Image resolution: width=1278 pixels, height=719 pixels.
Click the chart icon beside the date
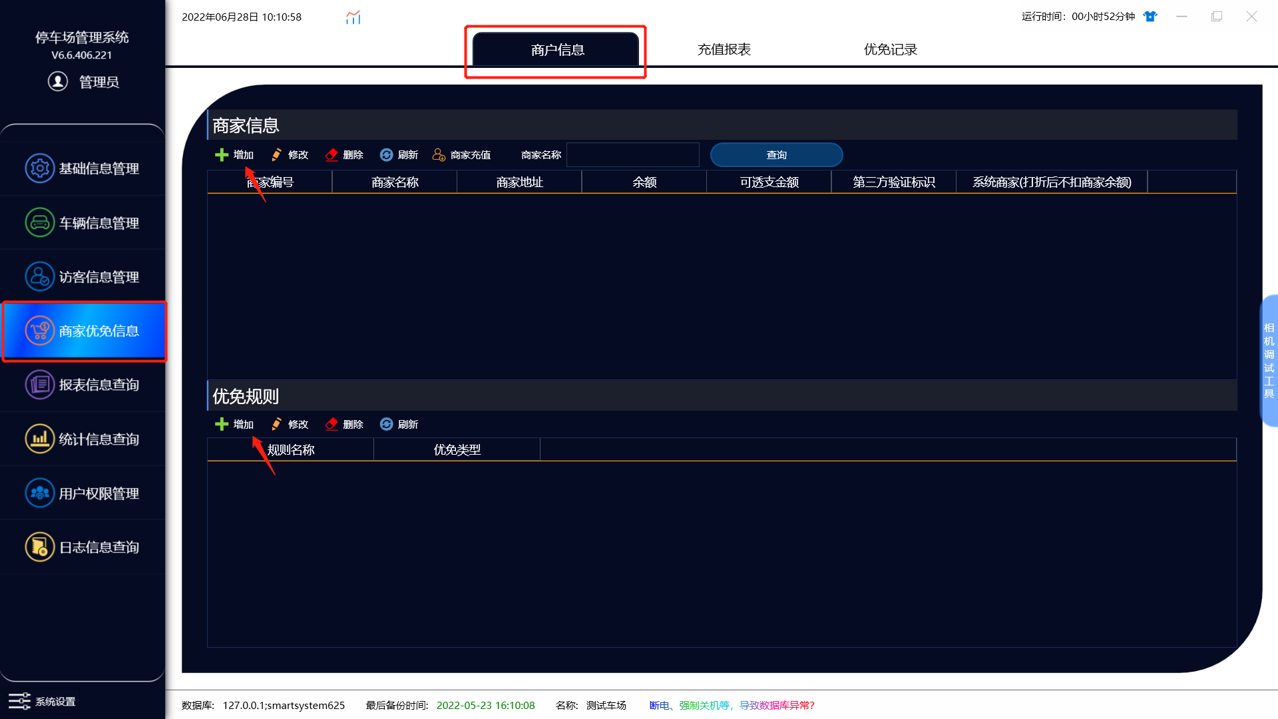pyautogui.click(x=353, y=17)
